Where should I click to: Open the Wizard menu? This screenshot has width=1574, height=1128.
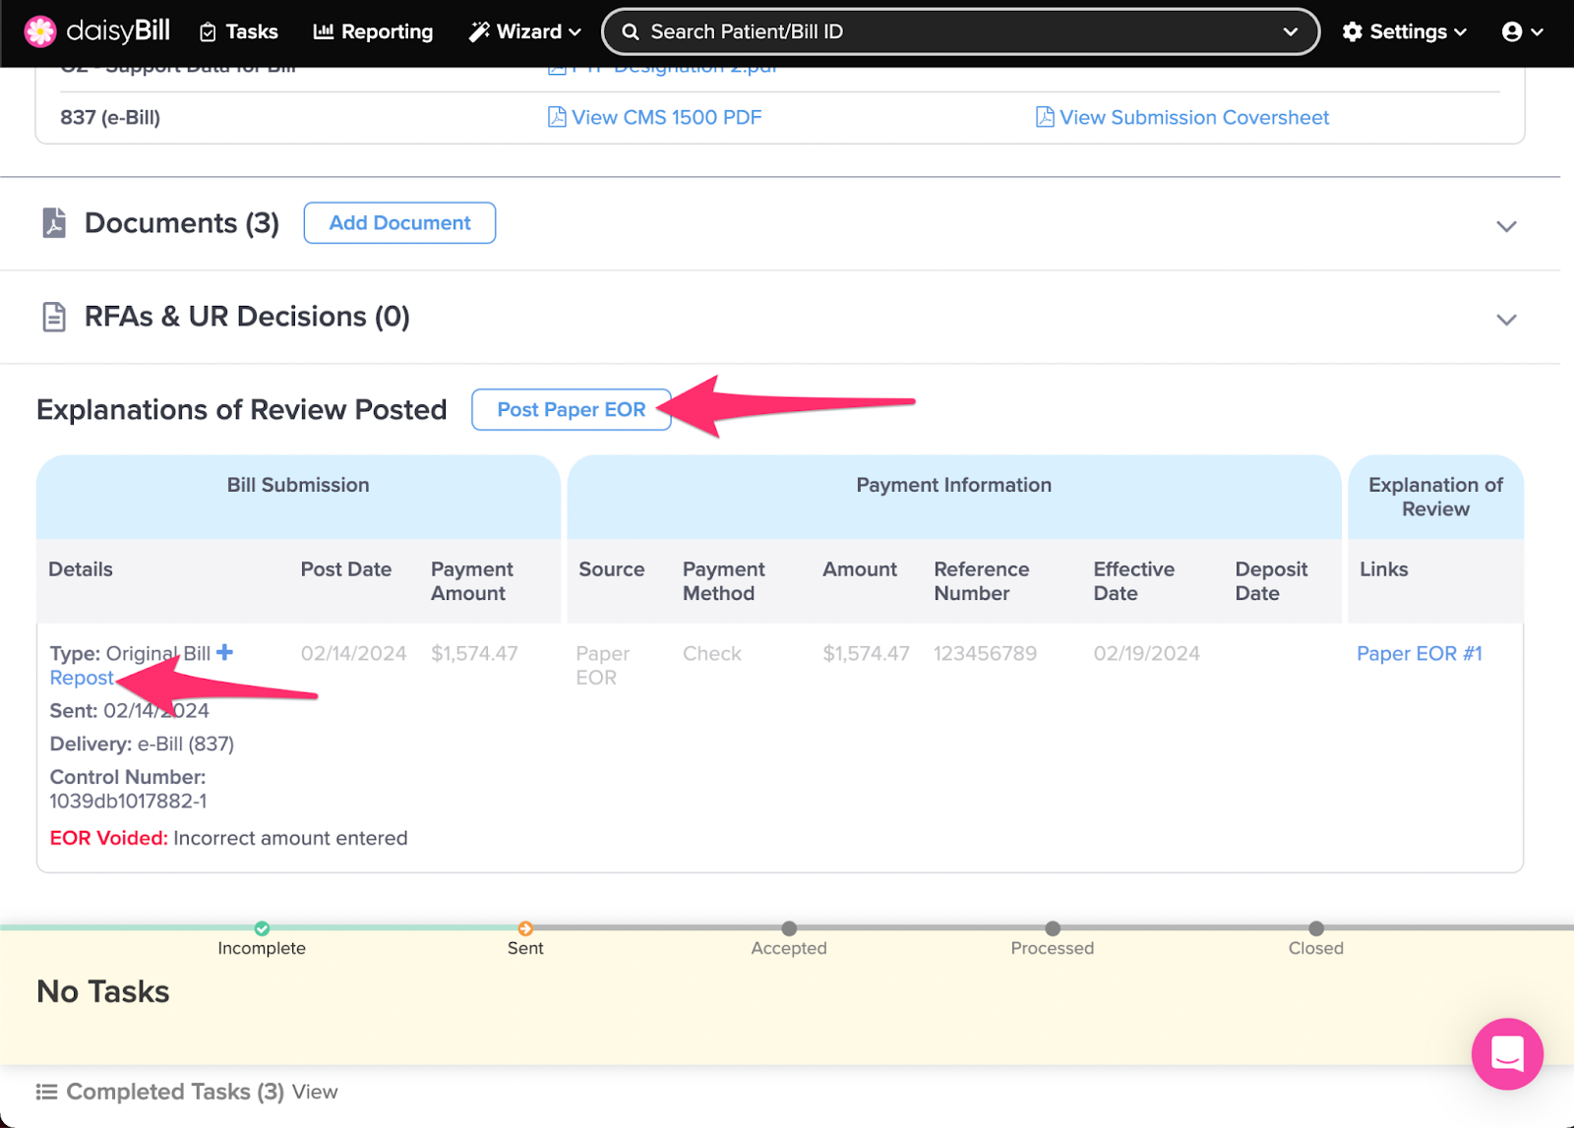pyautogui.click(x=524, y=31)
